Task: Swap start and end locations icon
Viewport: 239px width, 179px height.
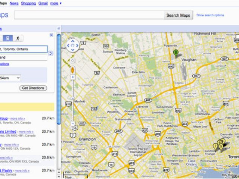Action: (51, 53)
